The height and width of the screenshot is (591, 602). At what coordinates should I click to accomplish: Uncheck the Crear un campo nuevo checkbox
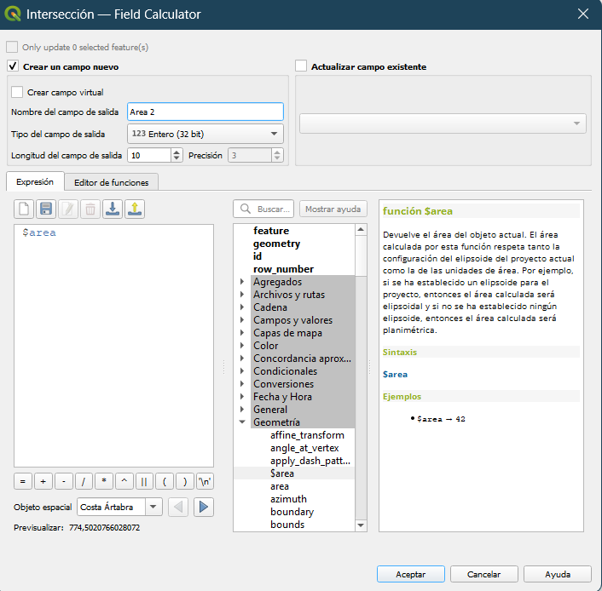coord(13,66)
